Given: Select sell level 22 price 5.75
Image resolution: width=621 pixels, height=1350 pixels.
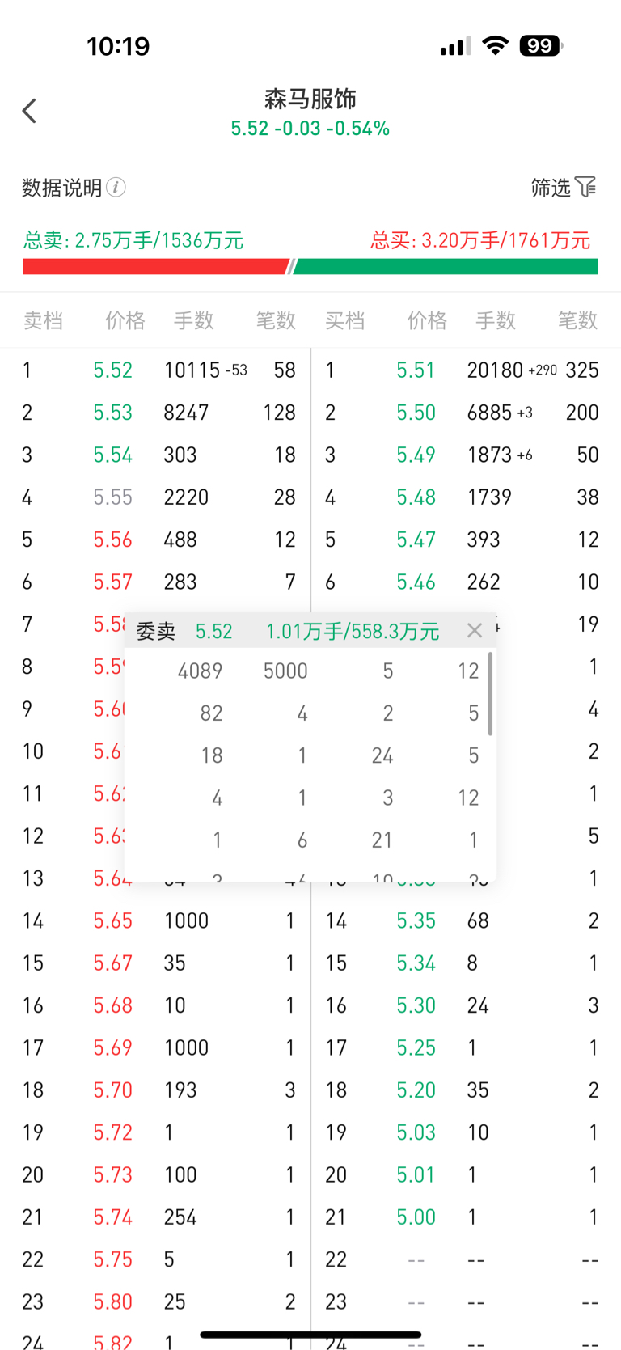Looking at the screenshot, I should (x=112, y=1259).
